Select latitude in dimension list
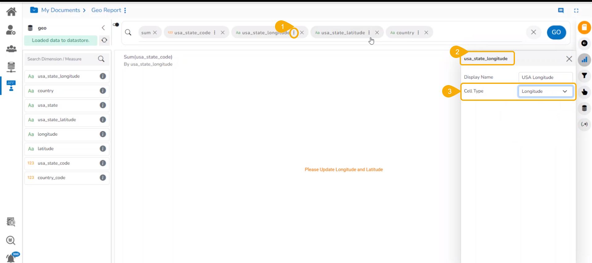This screenshot has height=263, width=592. point(67,149)
